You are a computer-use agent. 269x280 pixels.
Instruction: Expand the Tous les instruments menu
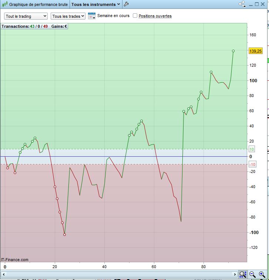(95, 4)
